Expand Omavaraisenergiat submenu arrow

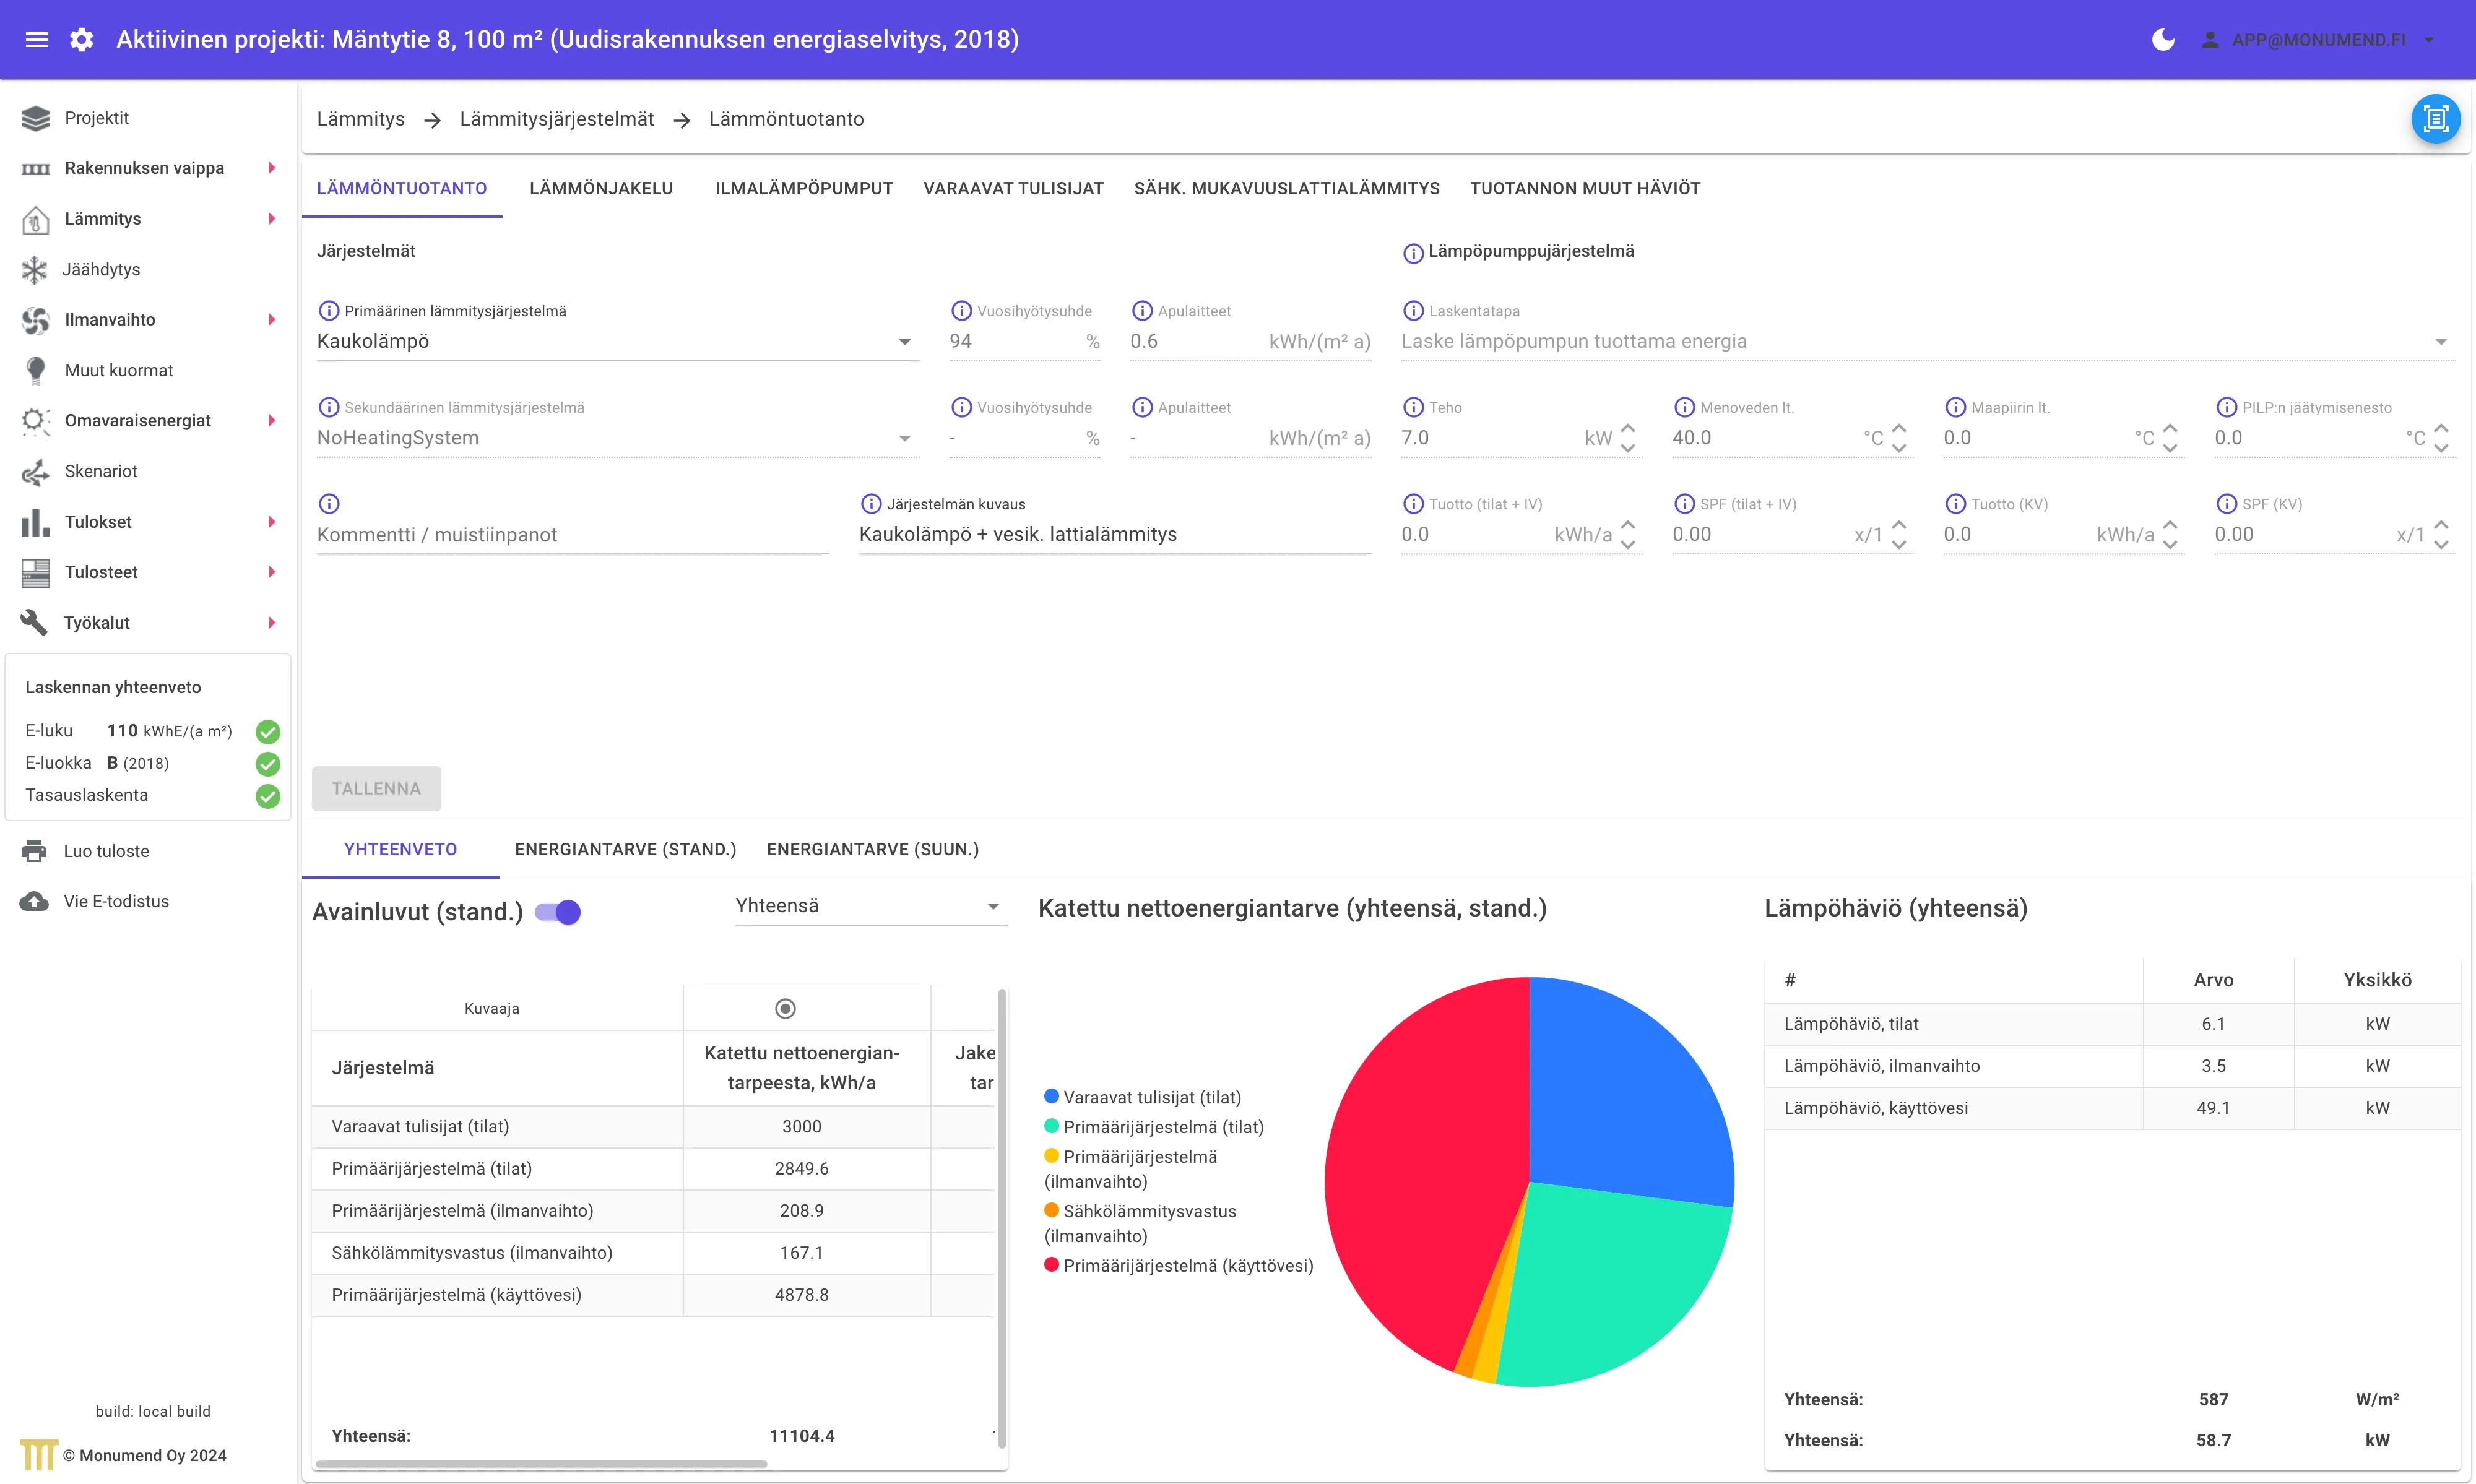(271, 421)
